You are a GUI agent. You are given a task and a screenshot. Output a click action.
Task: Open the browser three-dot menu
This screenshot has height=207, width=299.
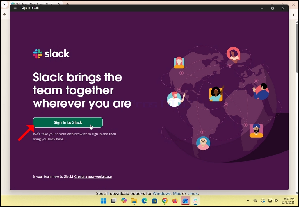click(x=294, y=14)
